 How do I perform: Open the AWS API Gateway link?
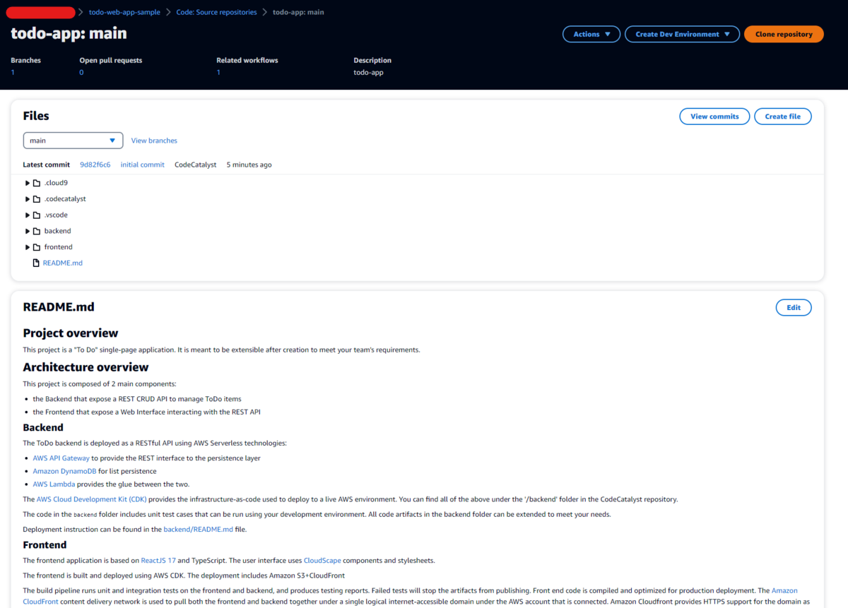pyautogui.click(x=61, y=458)
